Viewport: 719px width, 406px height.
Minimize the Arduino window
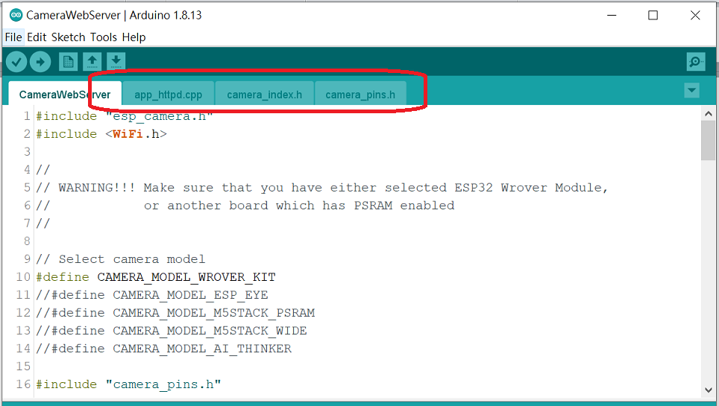(612, 15)
